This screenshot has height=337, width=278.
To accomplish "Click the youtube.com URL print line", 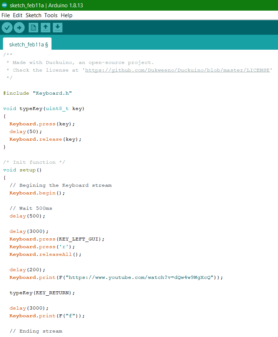I will coord(116,277).
